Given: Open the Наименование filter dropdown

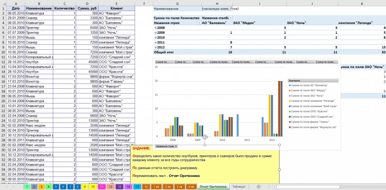Looking at the screenshot, I should (231, 9).
